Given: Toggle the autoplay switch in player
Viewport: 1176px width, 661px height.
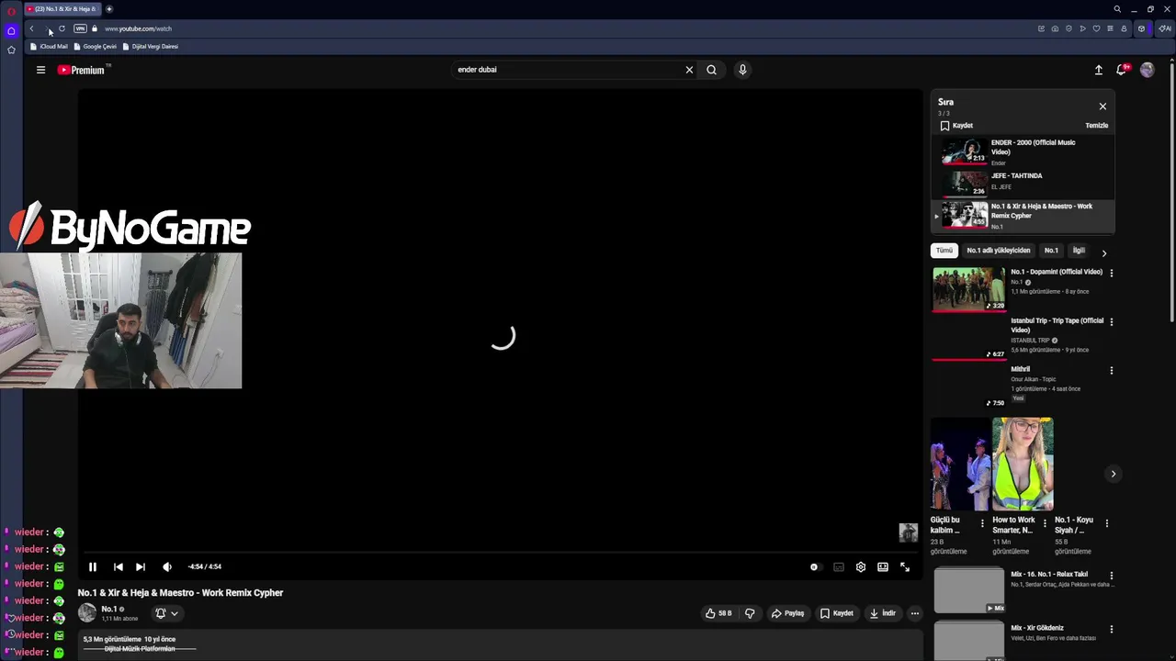Looking at the screenshot, I should coord(814,567).
